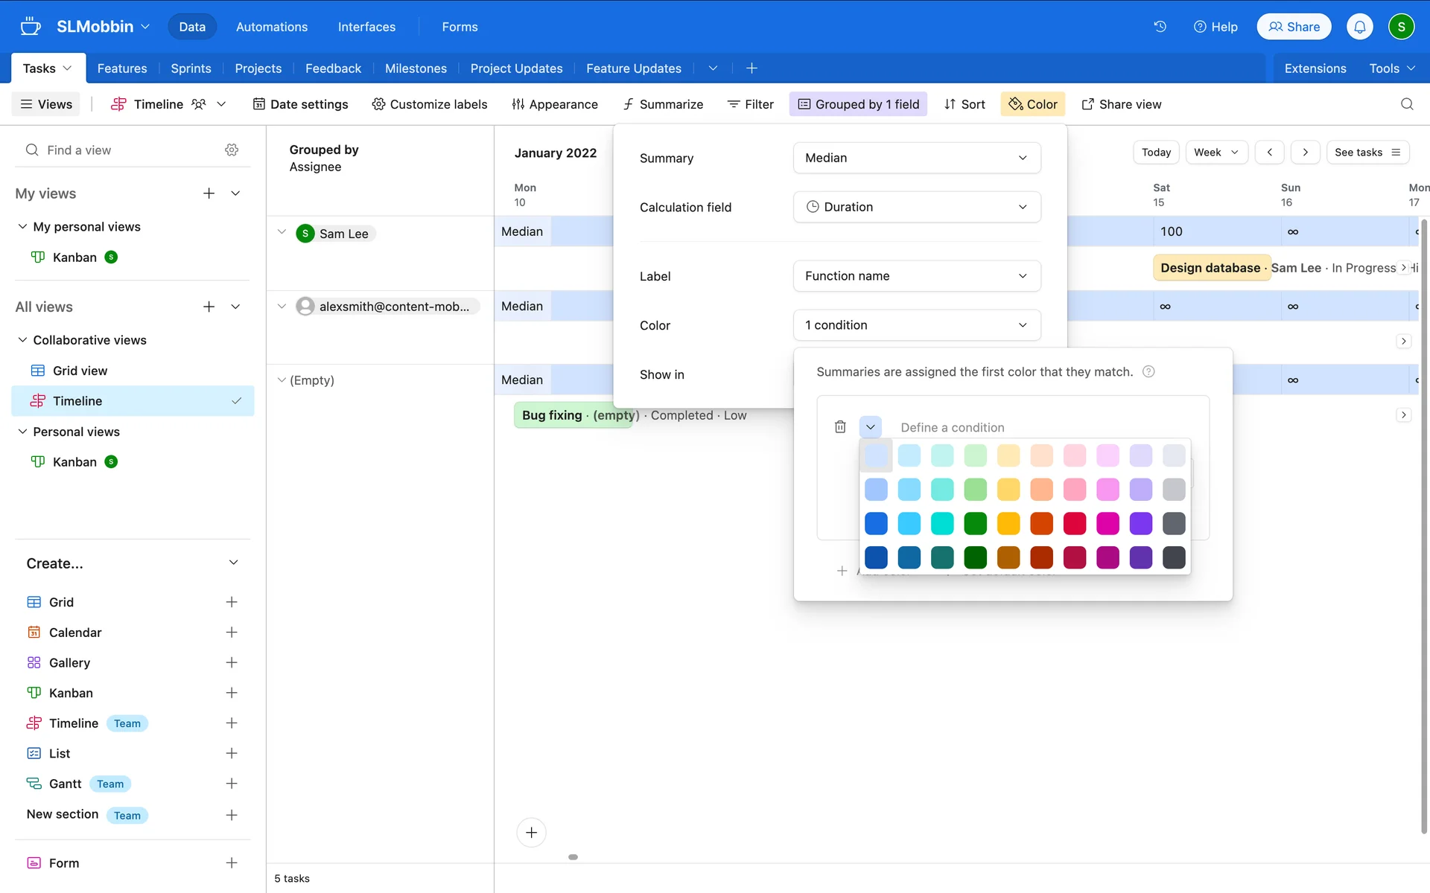1430x893 pixels.
Task: Open view settings gear in sidebar
Action: pos(232,150)
